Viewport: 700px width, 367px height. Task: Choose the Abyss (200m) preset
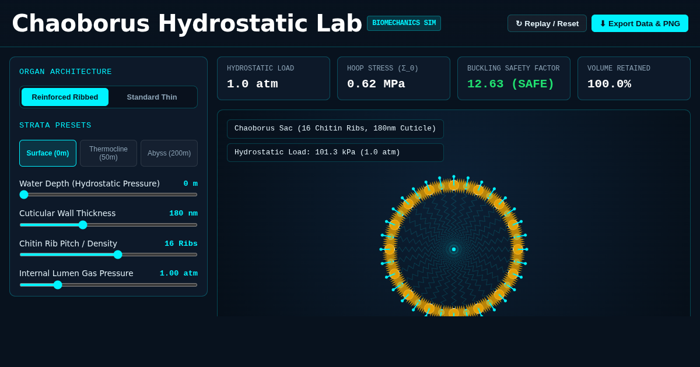(x=169, y=153)
